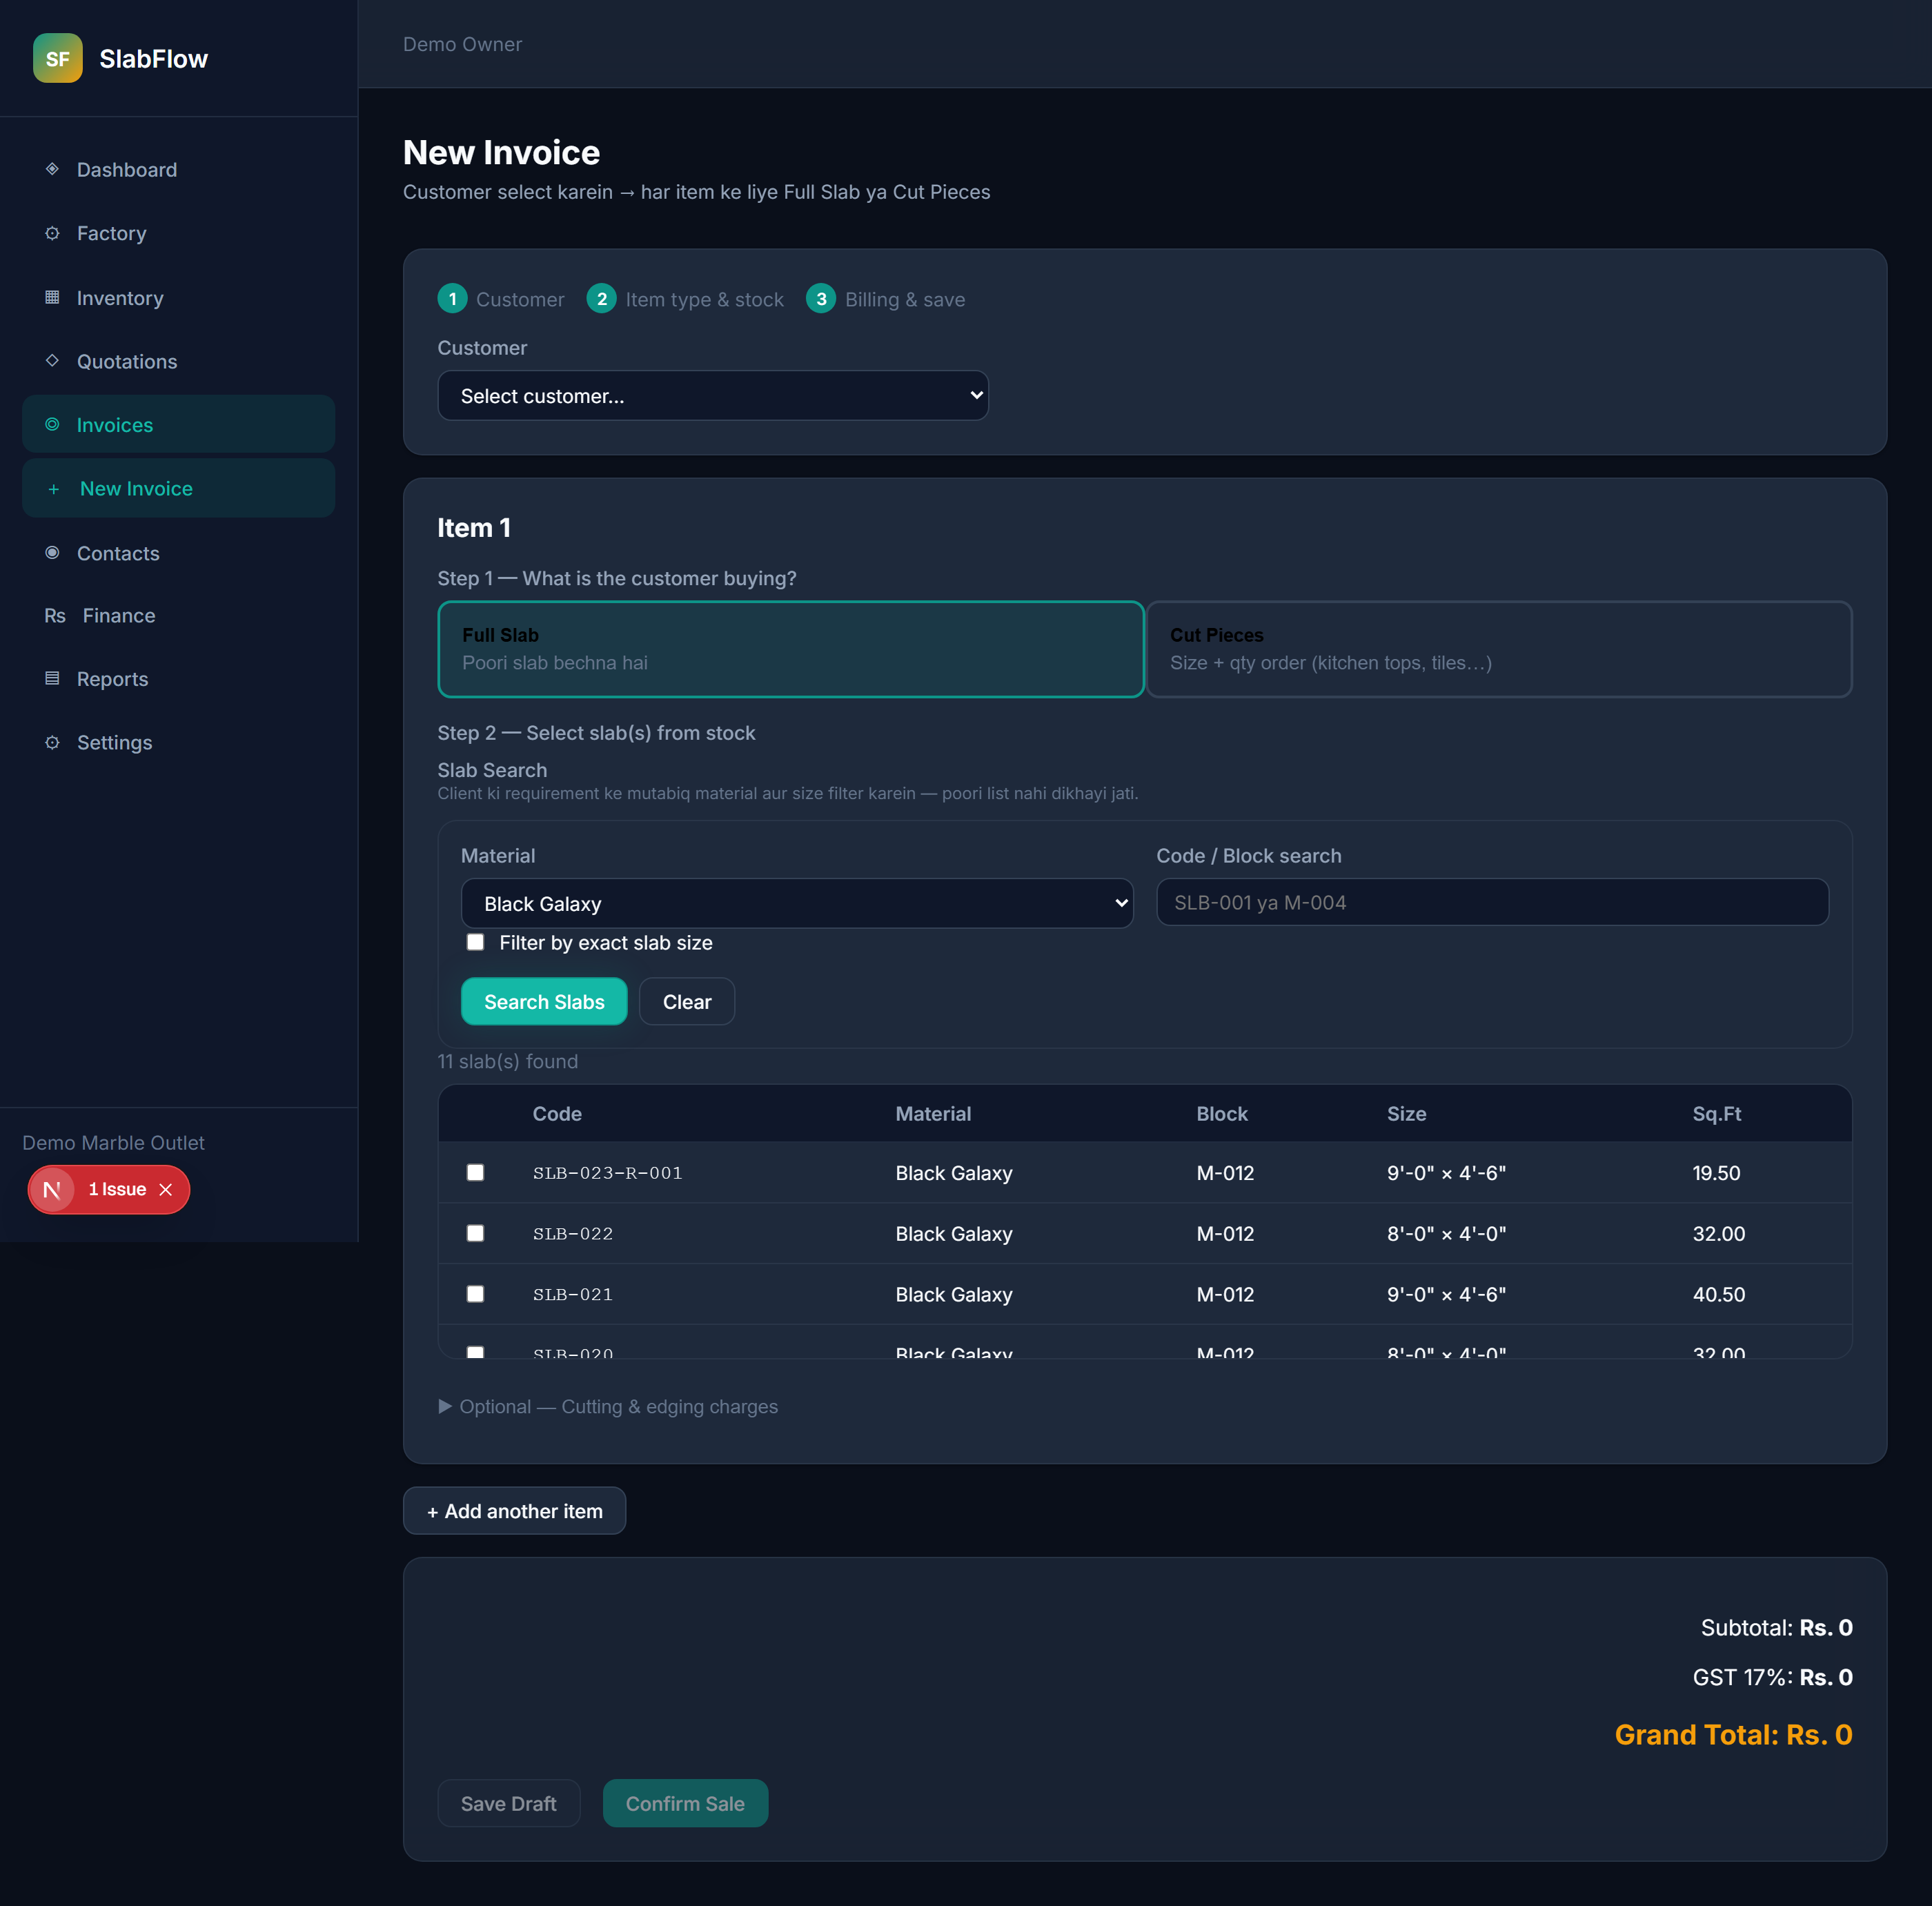Open the Dashboard menu item
Image resolution: width=1932 pixels, height=1906 pixels.
click(x=178, y=170)
